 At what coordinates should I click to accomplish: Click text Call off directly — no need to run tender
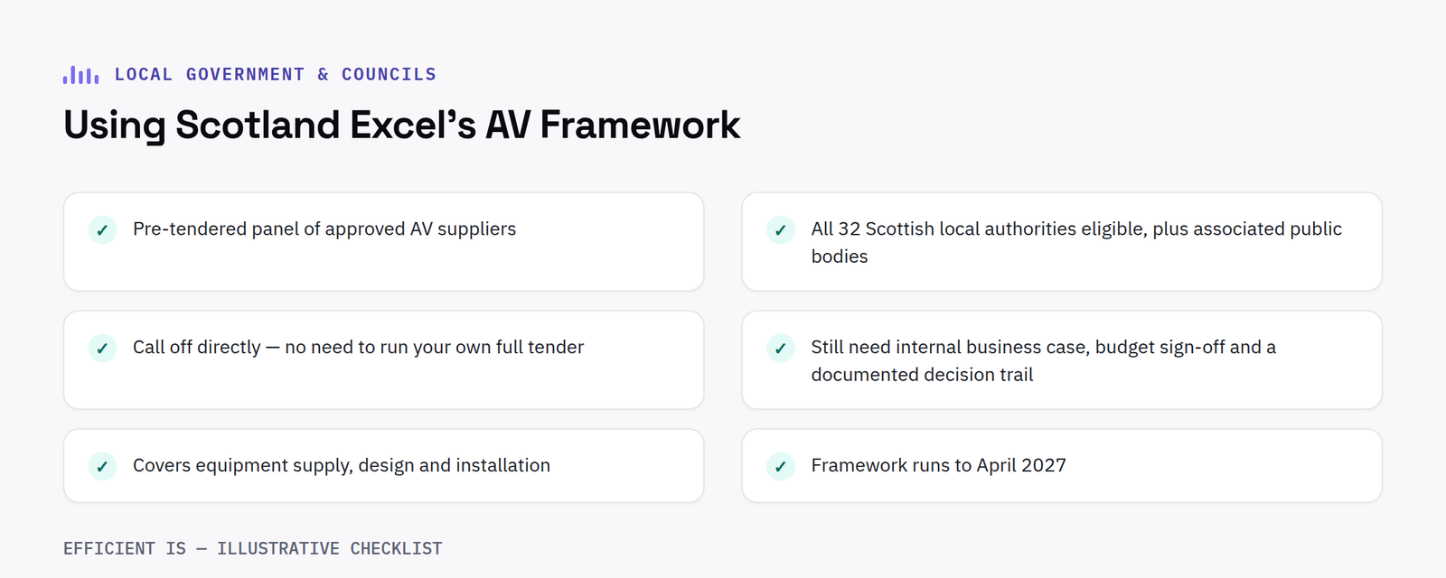[358, 348]
